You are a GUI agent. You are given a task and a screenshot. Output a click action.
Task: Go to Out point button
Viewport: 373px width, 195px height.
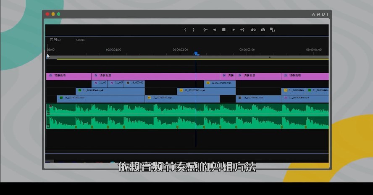(x=242, y=30)
